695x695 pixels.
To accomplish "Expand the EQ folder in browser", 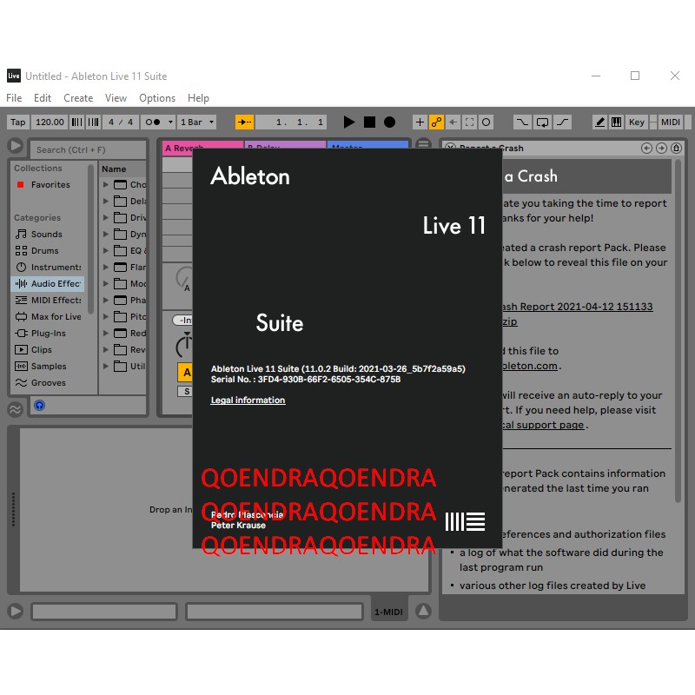I will (x=105, y=250).
